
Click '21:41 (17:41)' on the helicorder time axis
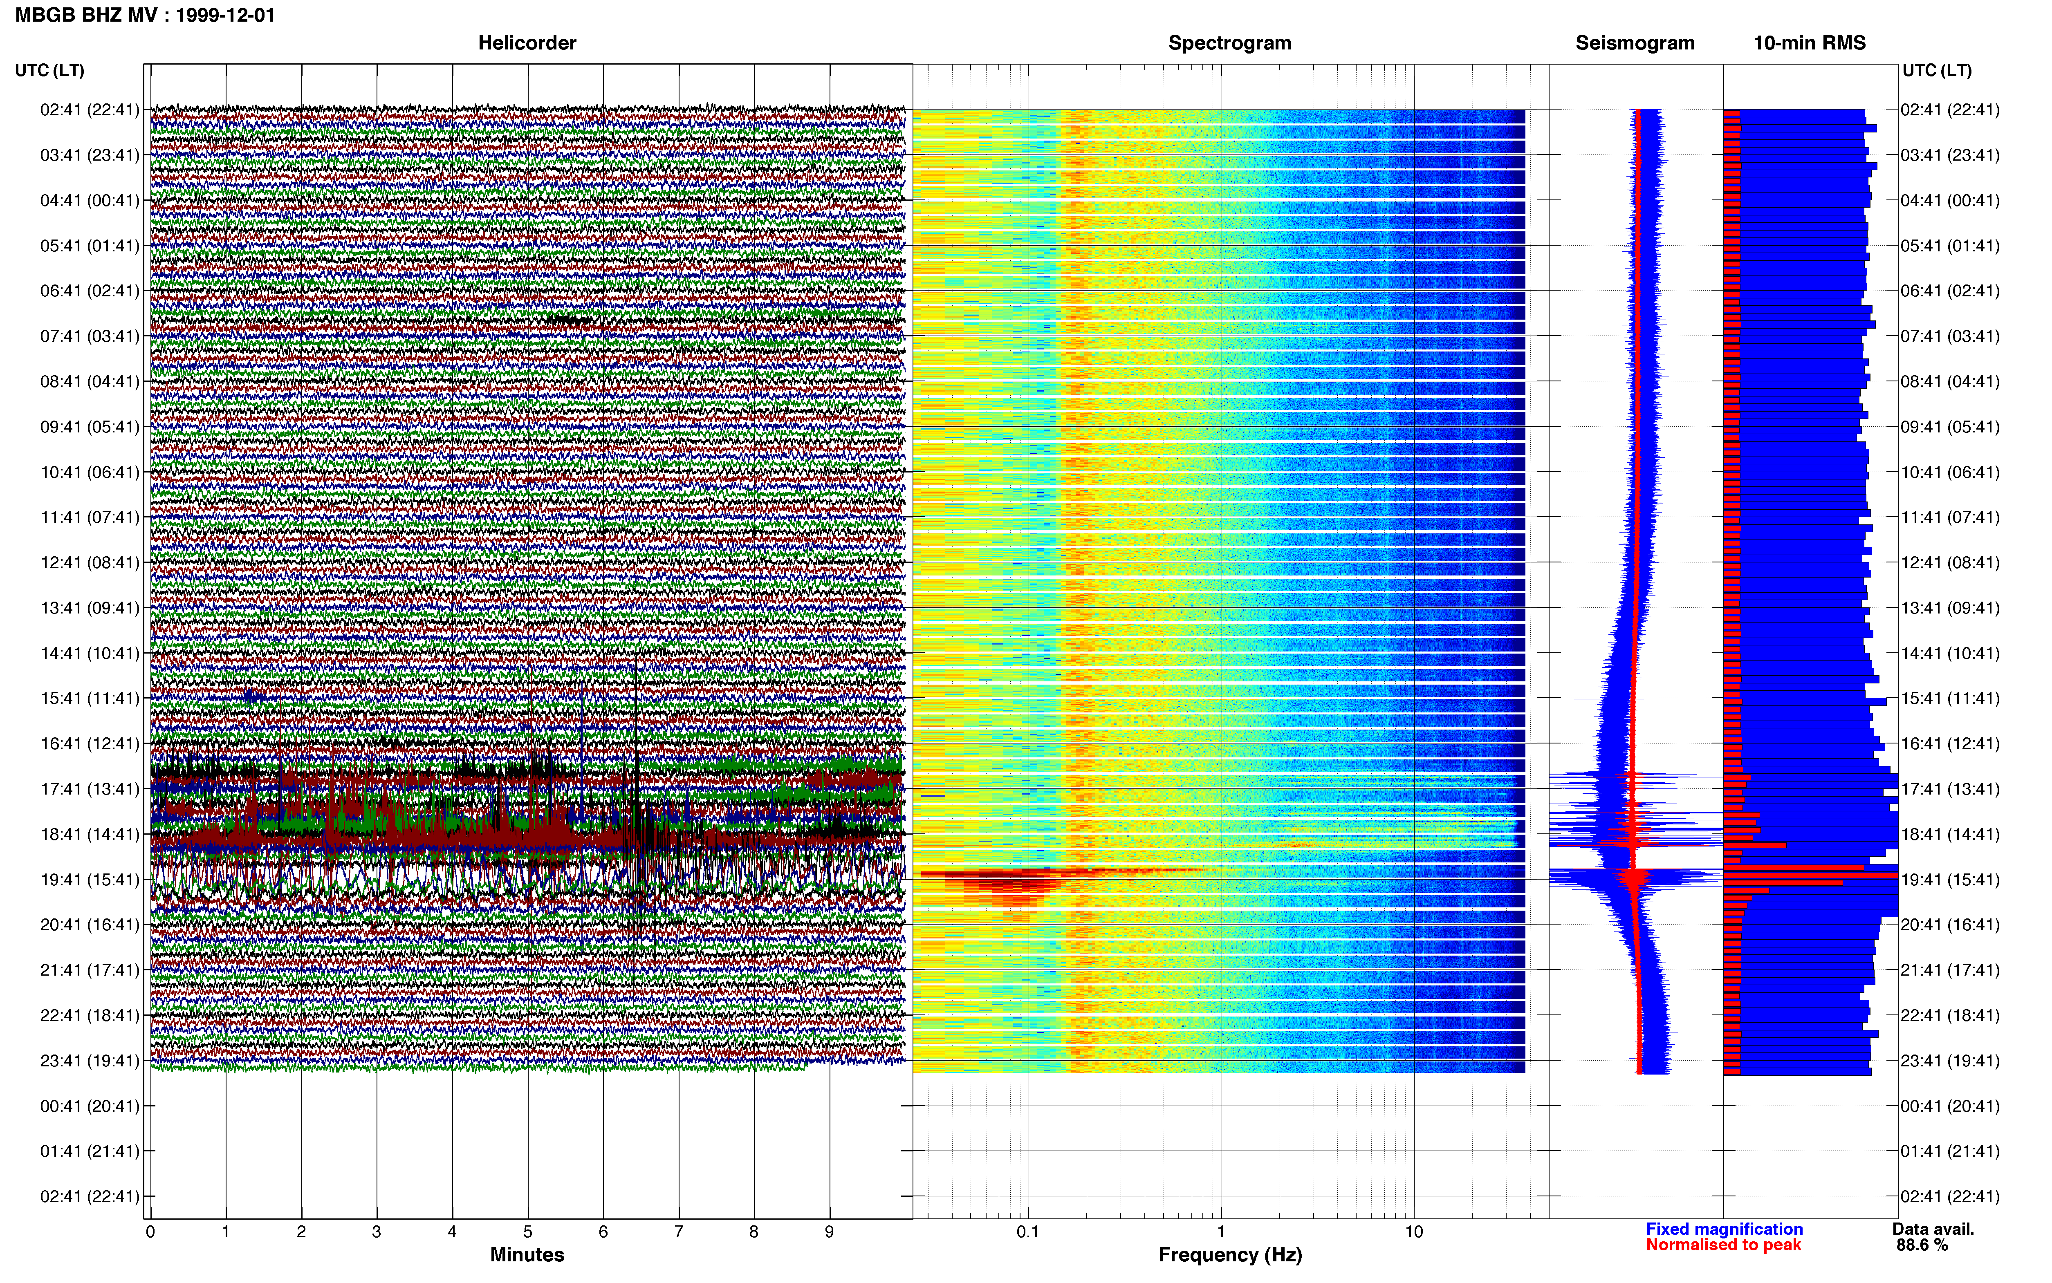pos(90,970)
